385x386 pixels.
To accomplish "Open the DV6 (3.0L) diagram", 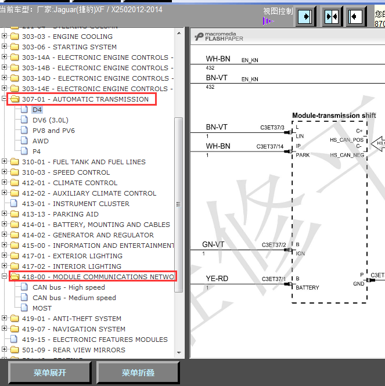I will (51, 120).
